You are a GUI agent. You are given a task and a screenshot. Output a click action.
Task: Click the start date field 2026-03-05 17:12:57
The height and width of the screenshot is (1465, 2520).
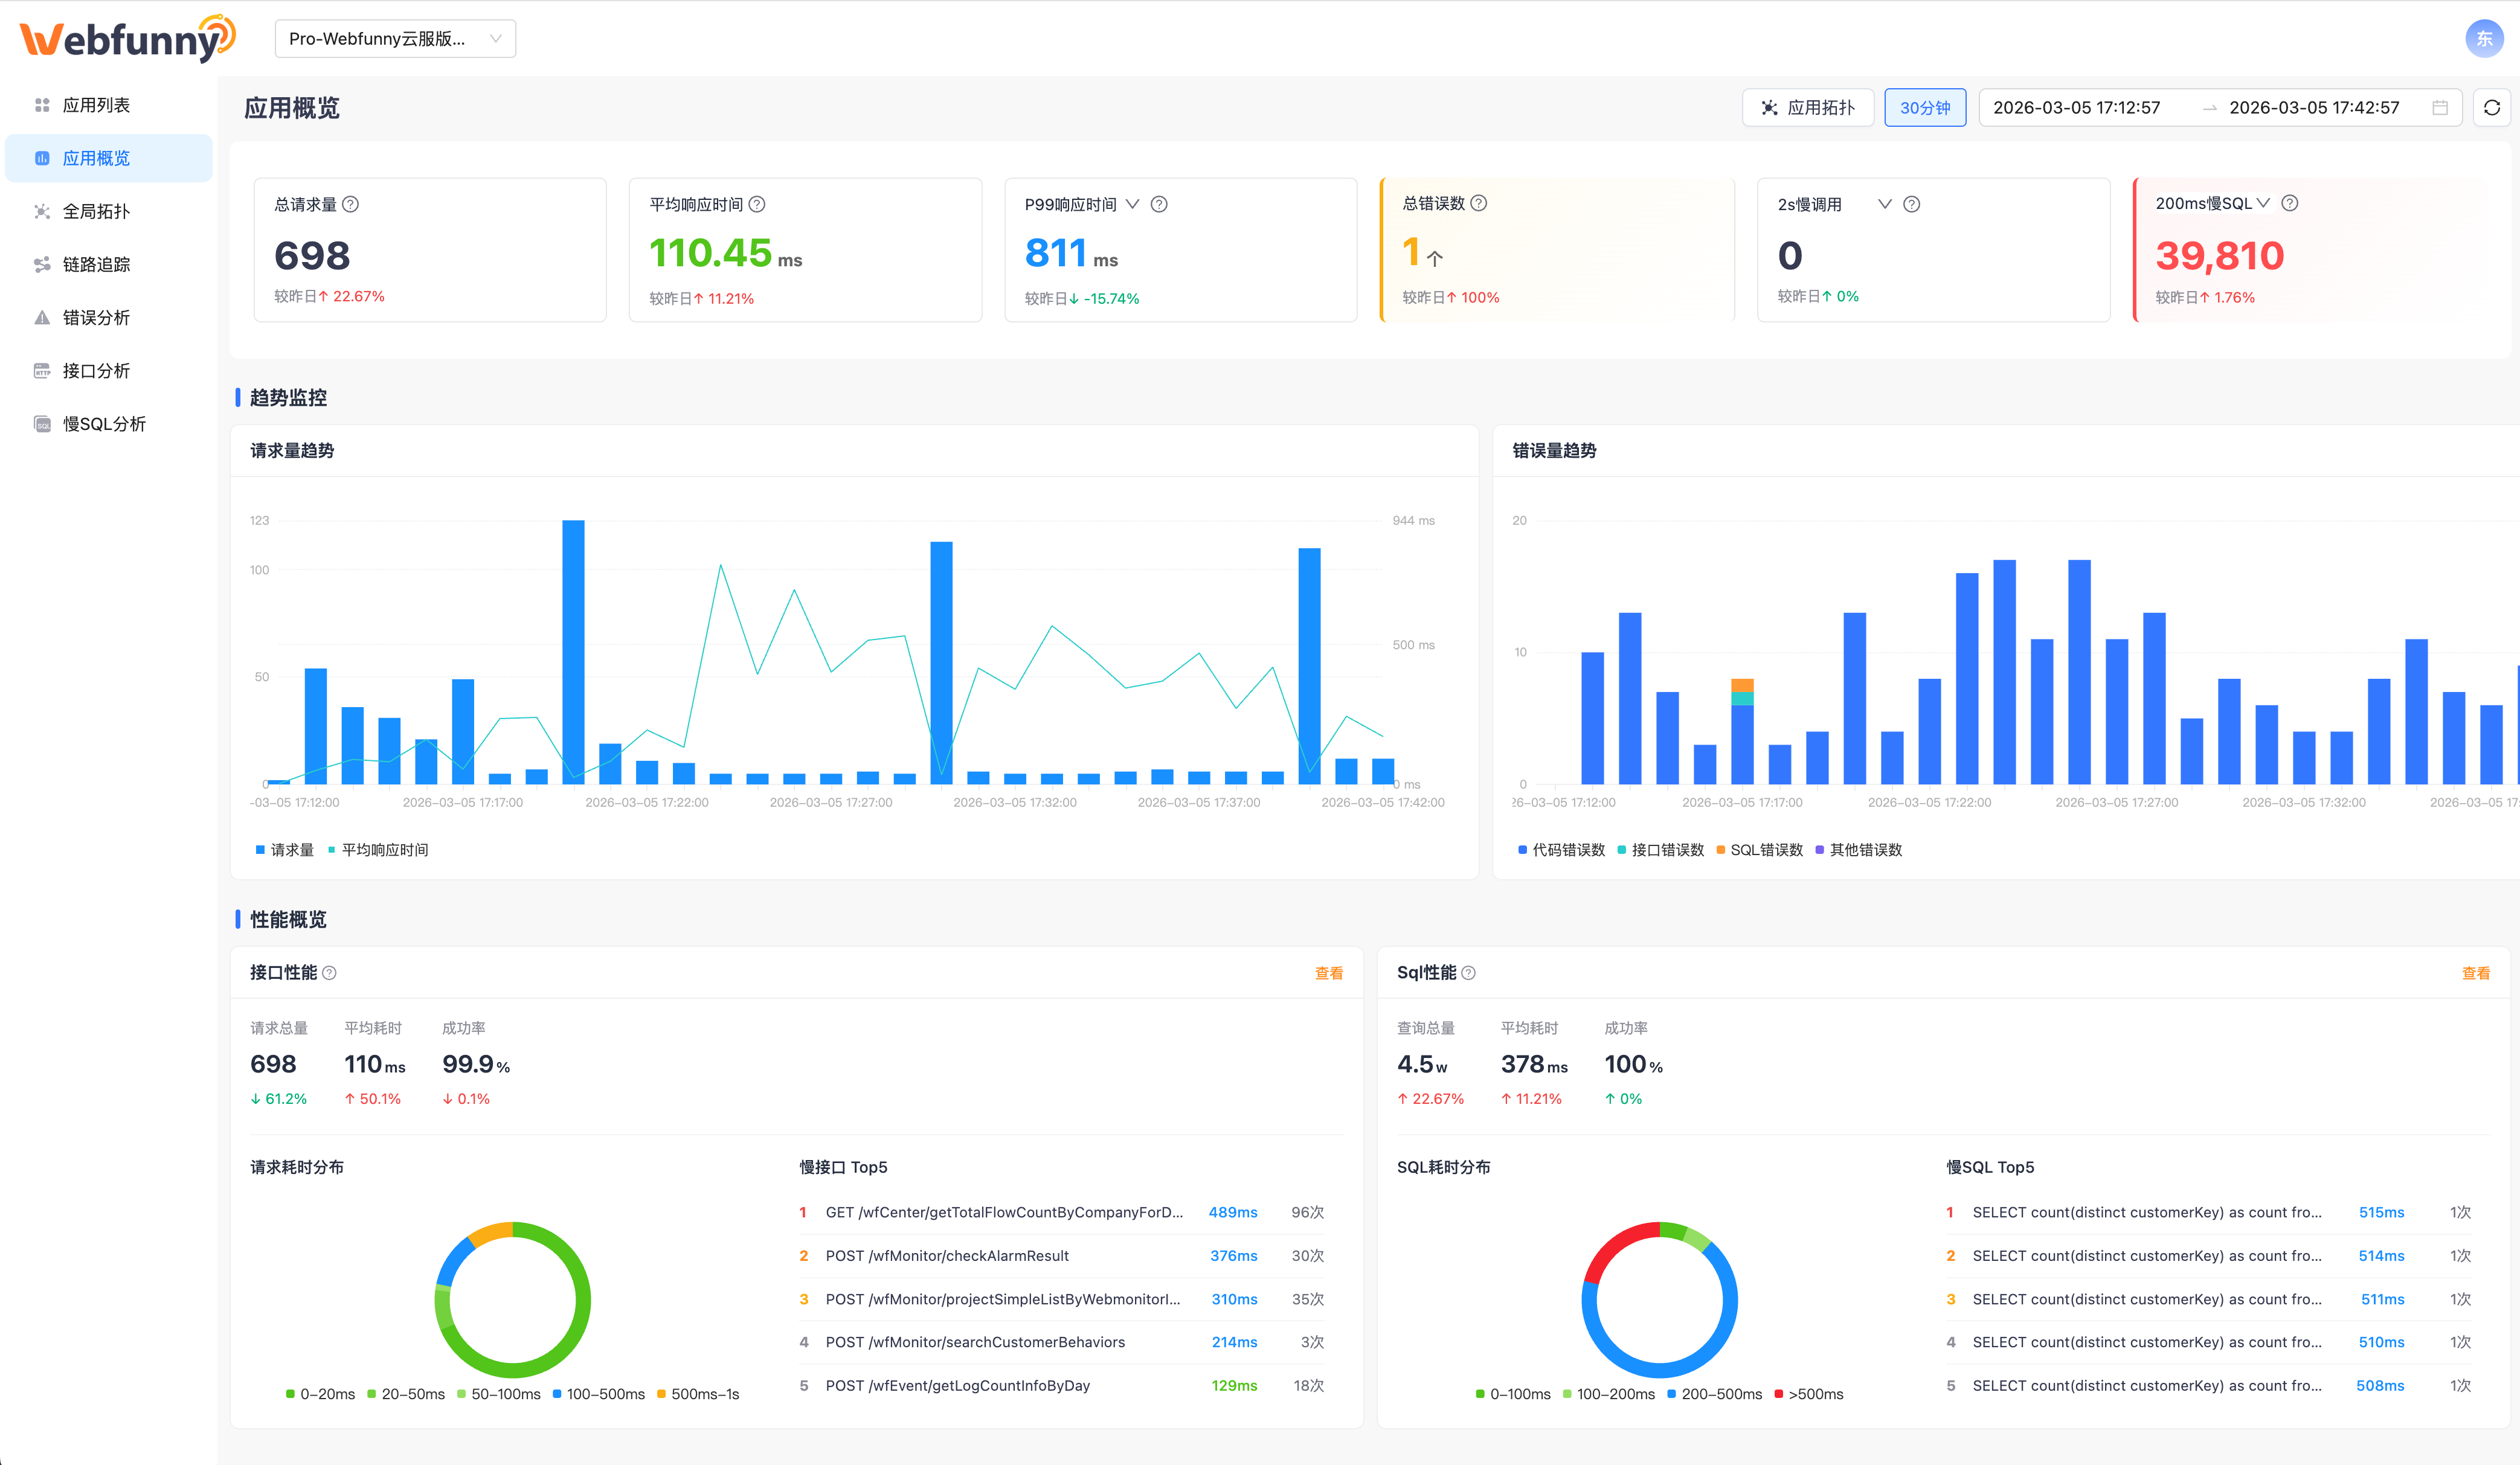point(2076,108)
